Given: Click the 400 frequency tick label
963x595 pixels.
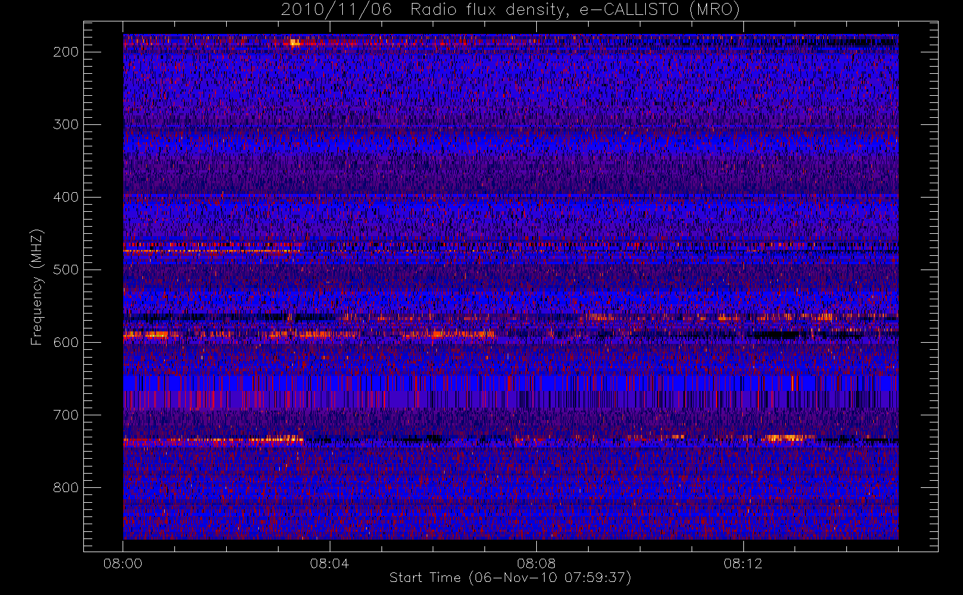Looking at the screenshot, I should [x=66, y=197].
